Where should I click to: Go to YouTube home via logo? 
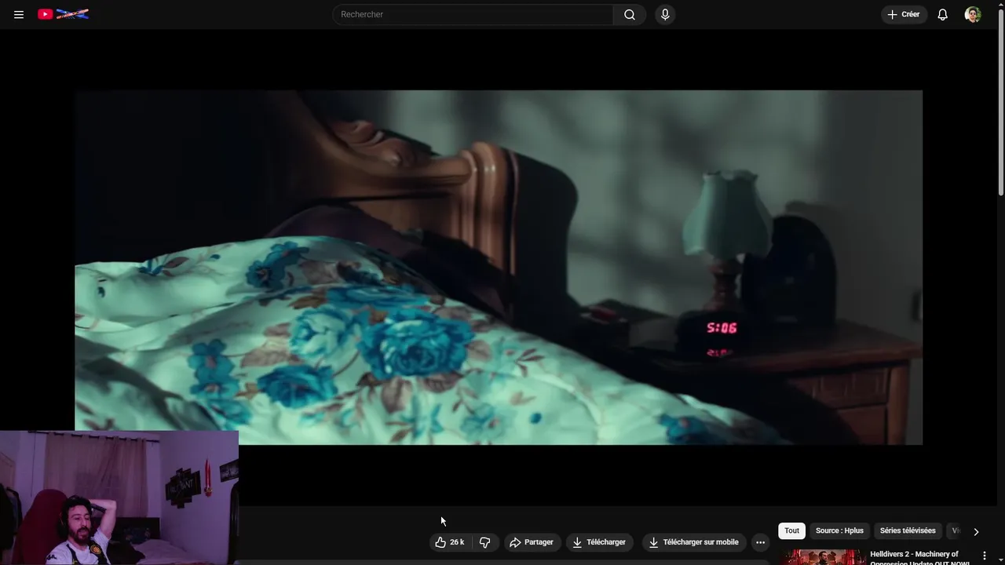[x=63, y=14]
